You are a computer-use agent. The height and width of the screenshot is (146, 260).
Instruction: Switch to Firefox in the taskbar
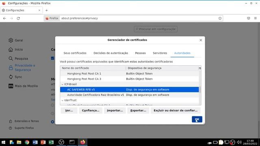83,142
